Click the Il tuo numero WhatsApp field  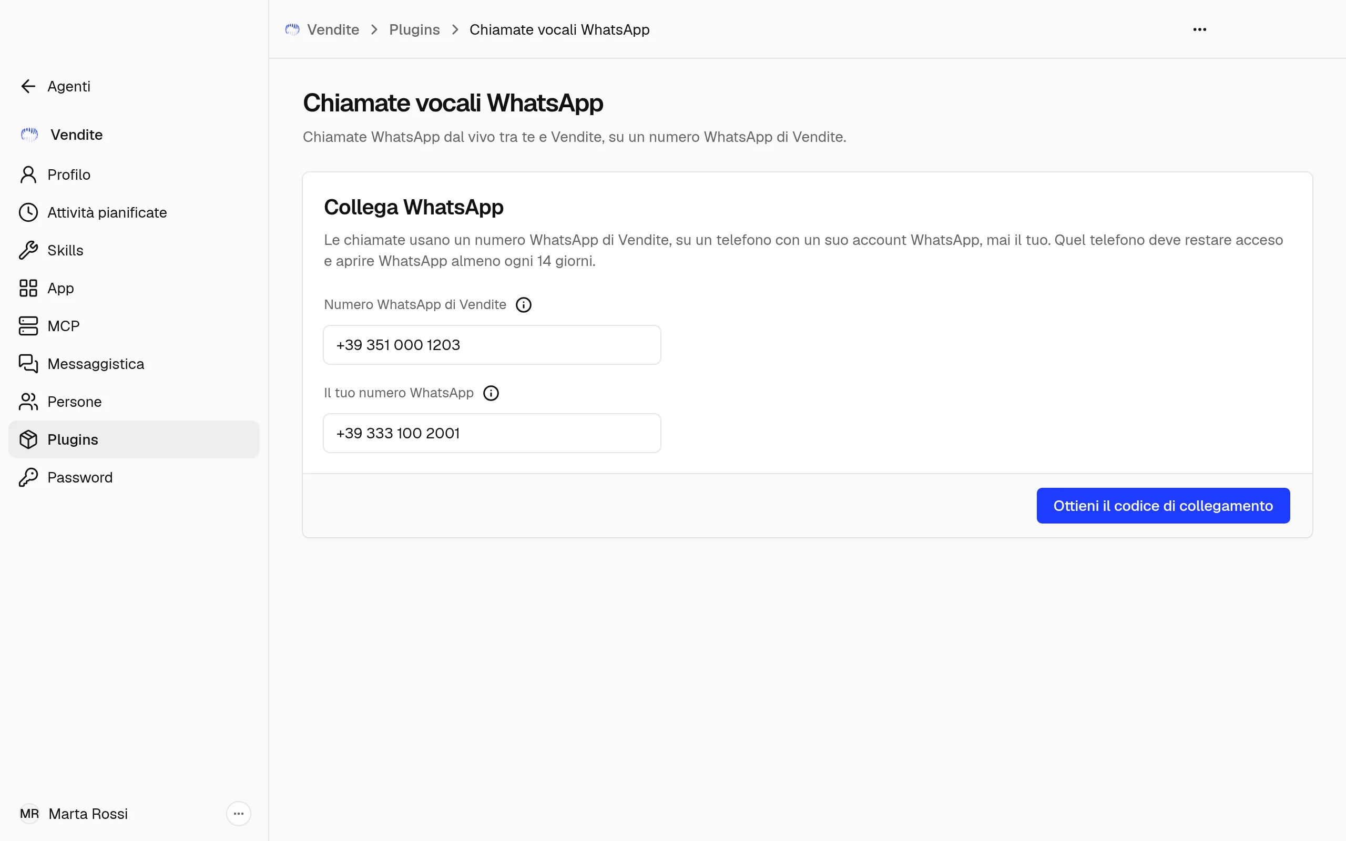click(x=492, y=433)
